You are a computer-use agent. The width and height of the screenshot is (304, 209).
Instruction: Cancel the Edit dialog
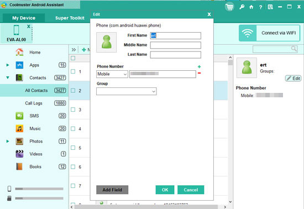191,190
